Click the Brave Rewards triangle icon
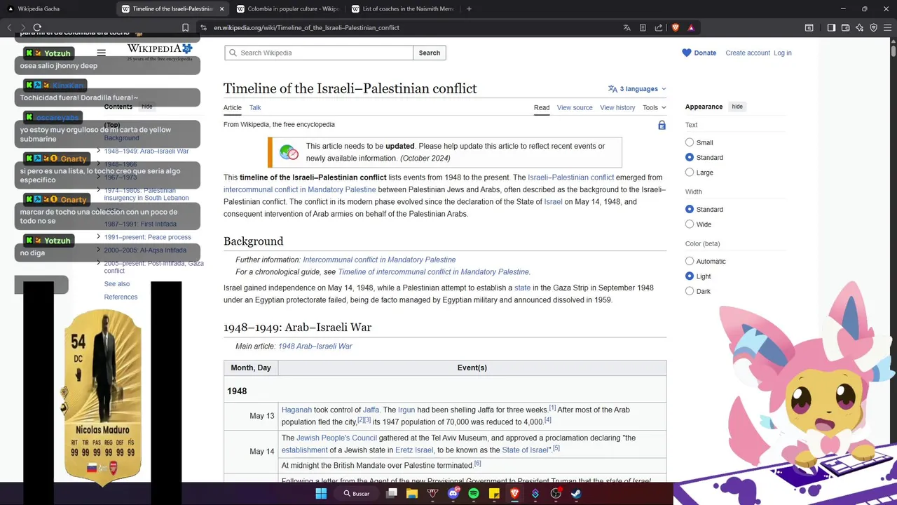 691,27
